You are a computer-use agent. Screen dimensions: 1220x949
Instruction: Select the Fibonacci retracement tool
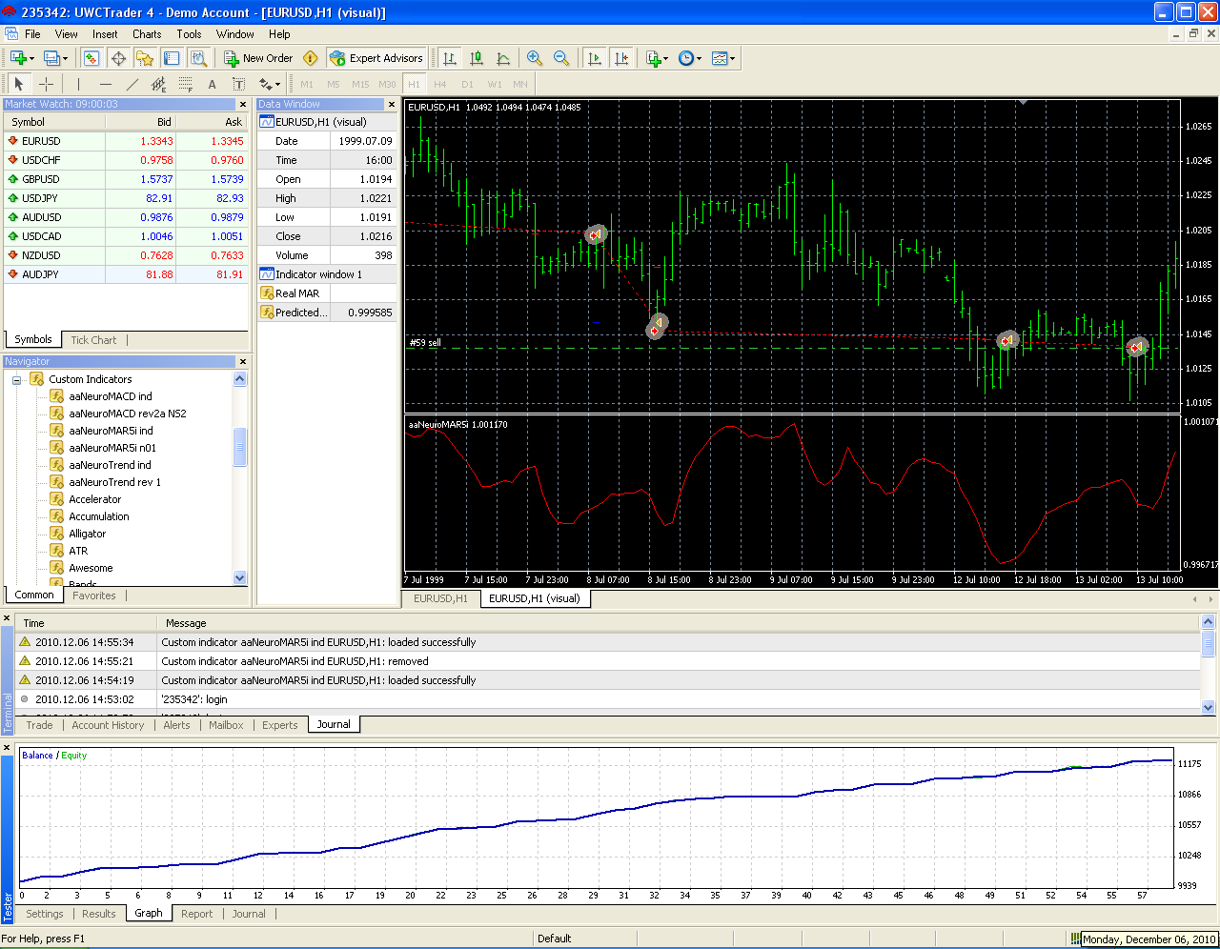[x=186, y=84]
